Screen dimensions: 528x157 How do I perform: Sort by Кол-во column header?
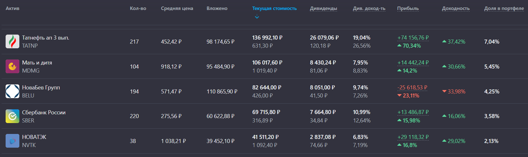coord(138,8)
